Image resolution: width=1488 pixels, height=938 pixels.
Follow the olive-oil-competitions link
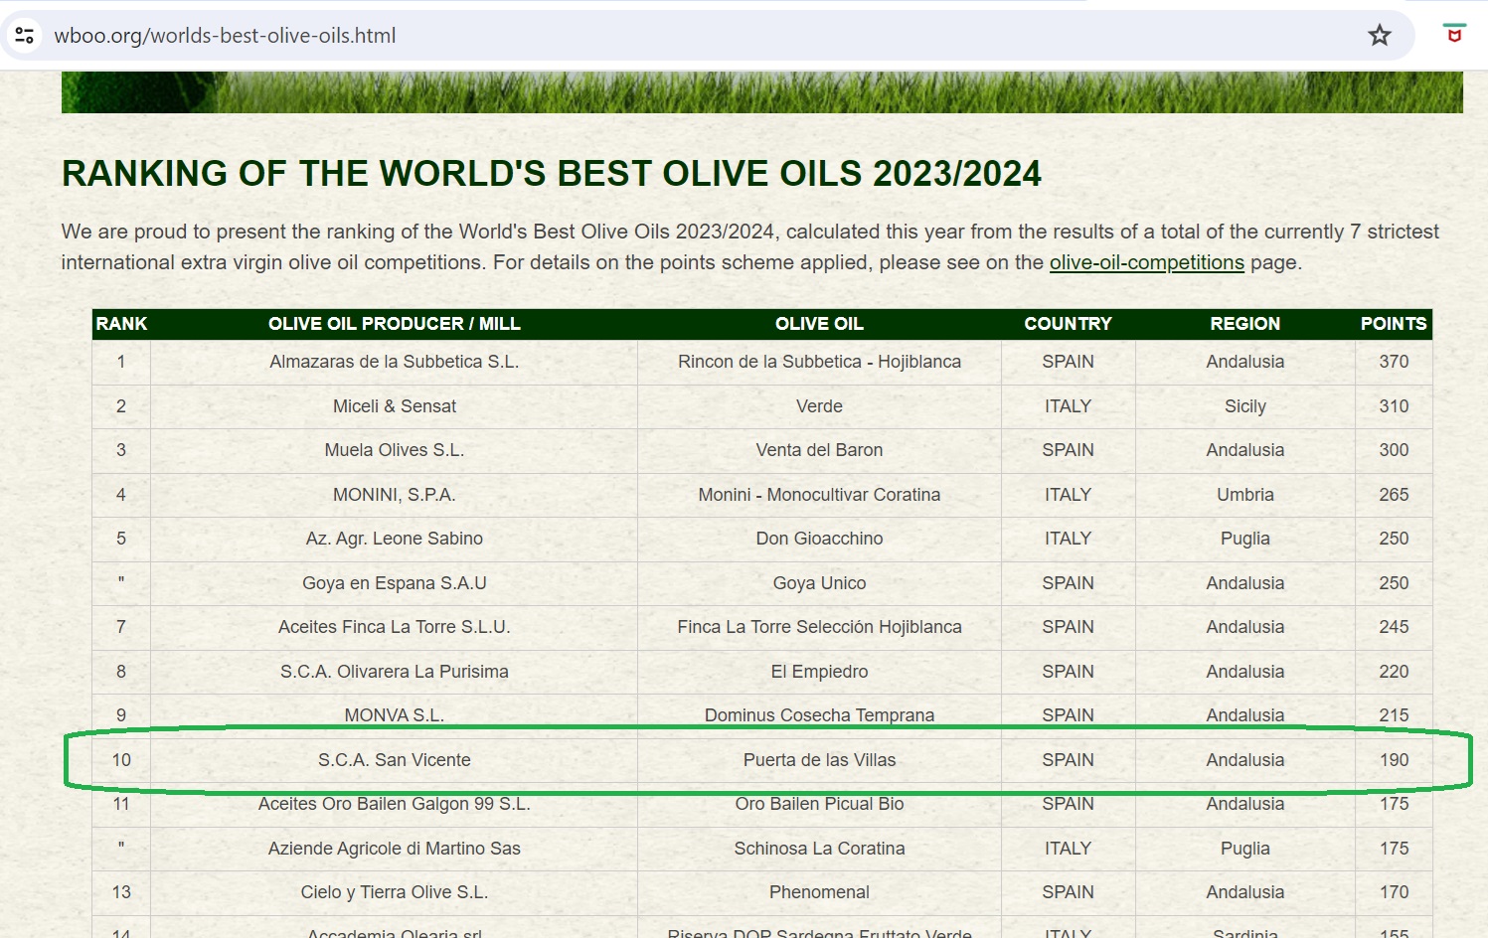(x=1147, y=262)
